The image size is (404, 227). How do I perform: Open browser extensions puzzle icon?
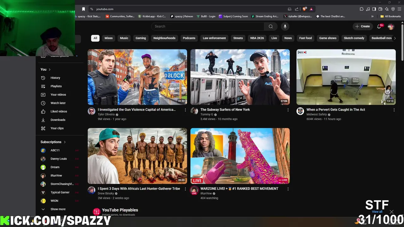[x=361, y=9]
